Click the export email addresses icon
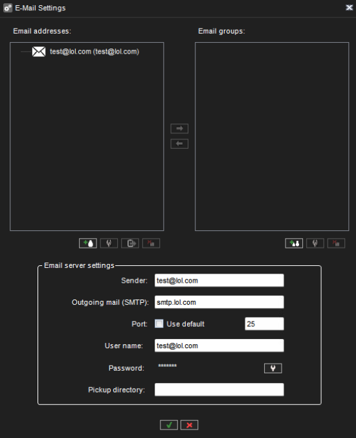Screen dimensions: 356x438 pos(130,243)
